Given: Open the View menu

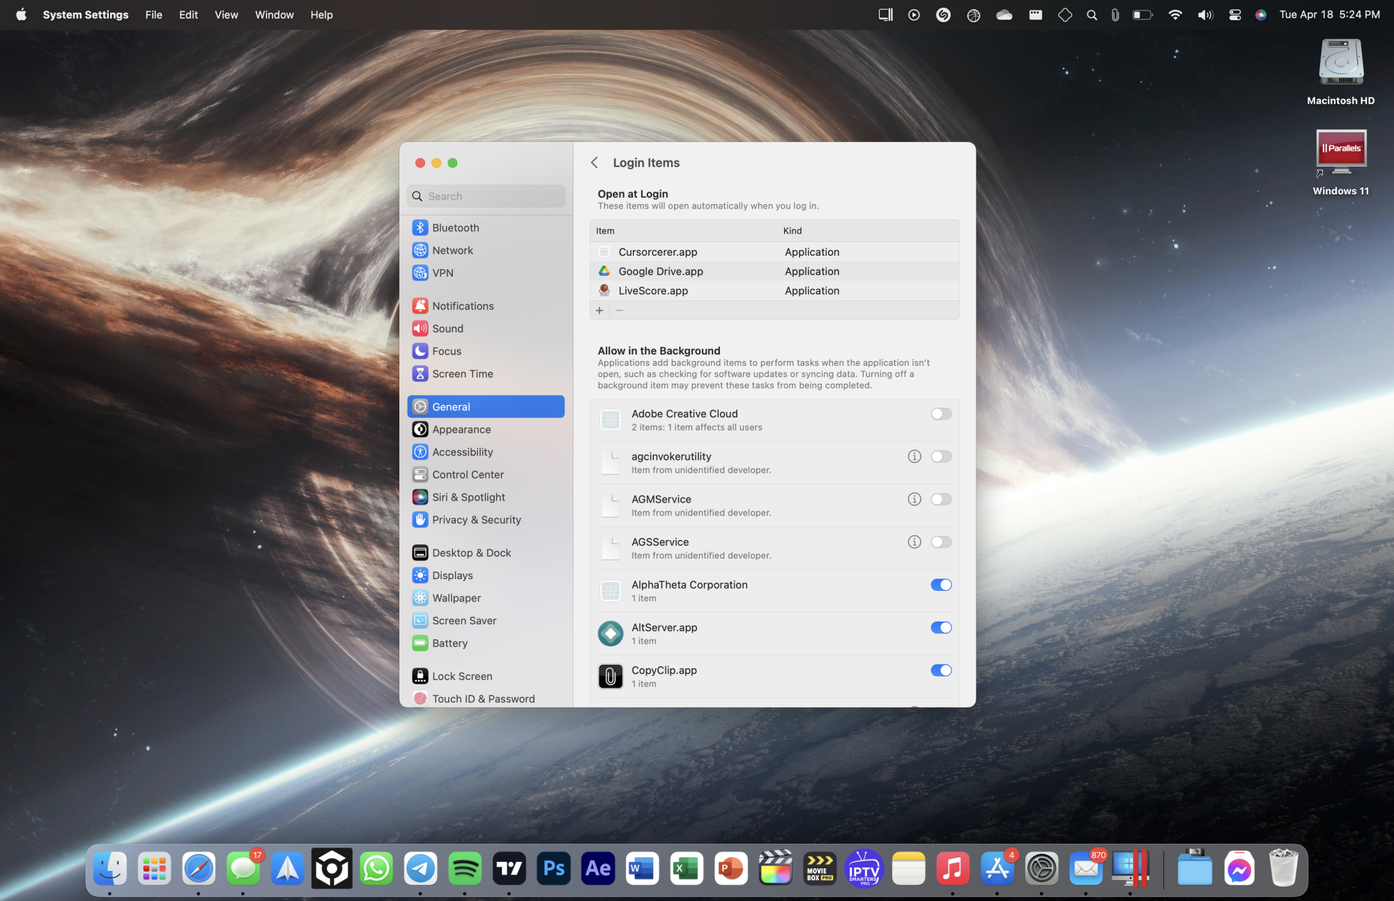Looking at the screenshot, I should click(226, 15).
